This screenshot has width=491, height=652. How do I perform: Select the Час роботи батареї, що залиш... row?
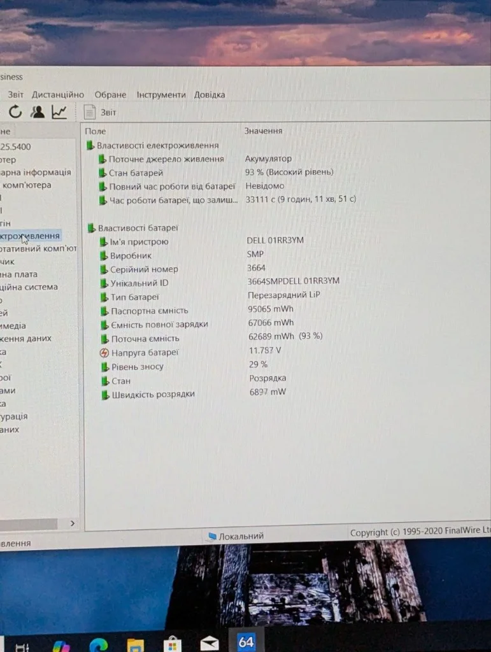click(x=227, y=199)
